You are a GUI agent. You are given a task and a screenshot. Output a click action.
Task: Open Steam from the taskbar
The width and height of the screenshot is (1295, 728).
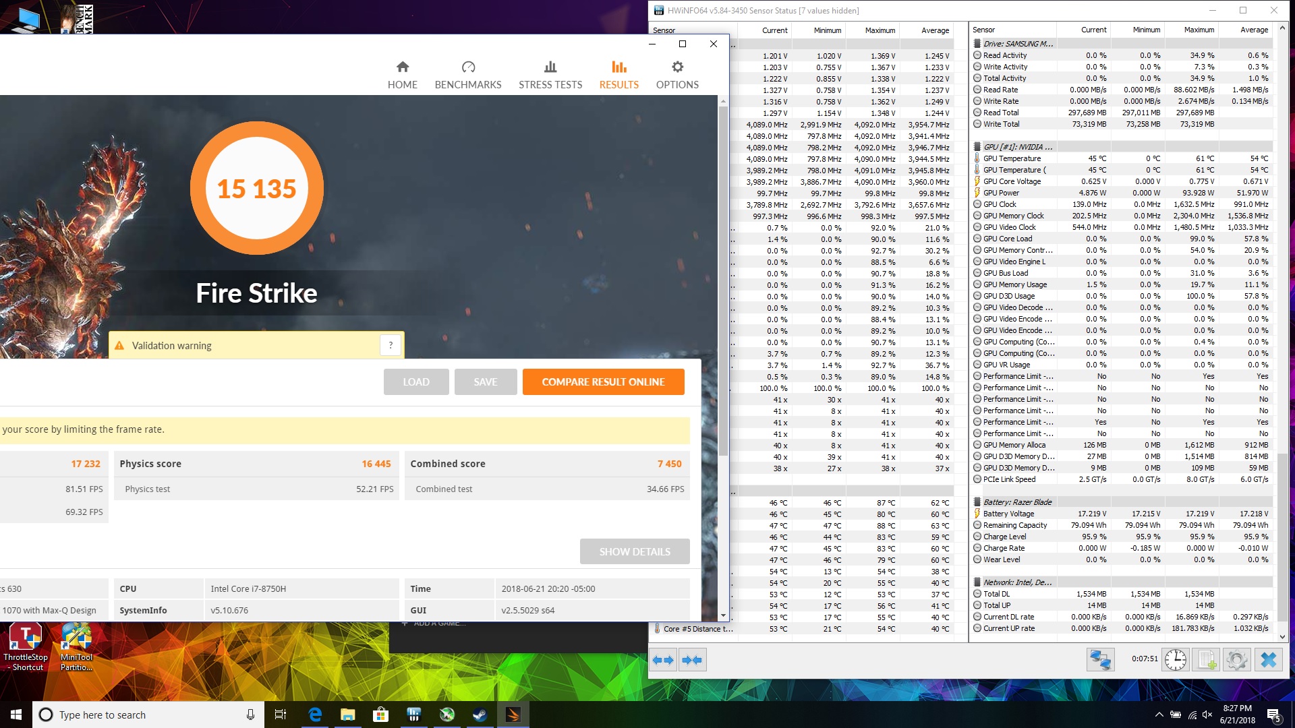tap(480, 715)
